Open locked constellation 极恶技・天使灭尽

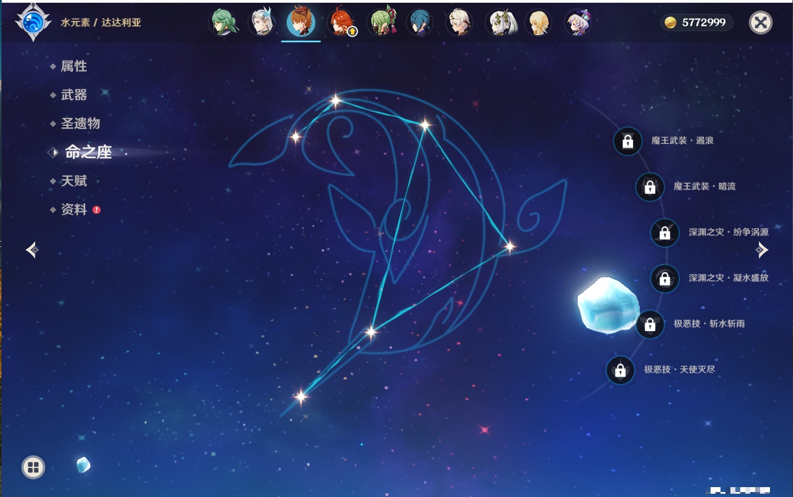click(620, 370)
